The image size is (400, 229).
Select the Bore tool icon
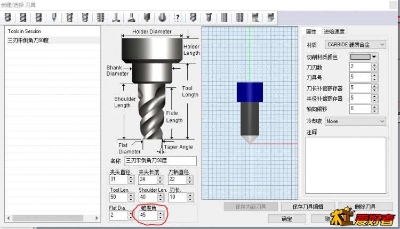click(255, 18)
